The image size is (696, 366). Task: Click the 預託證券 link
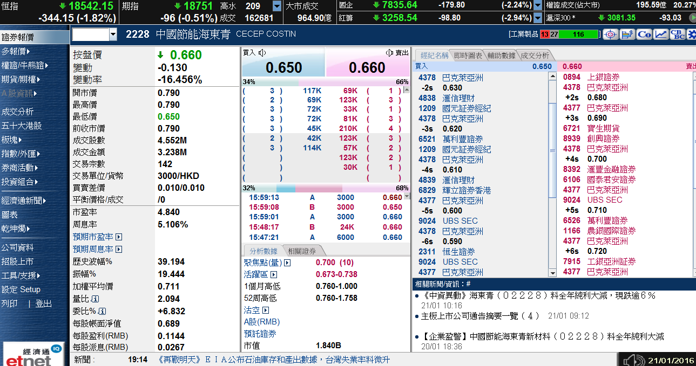tap(260, 334)
